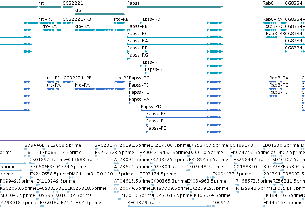Image resolution: width=305 pixels, height=208 pixels.
Task: Click the kto-PB protein label
Action: click(121, 78)
